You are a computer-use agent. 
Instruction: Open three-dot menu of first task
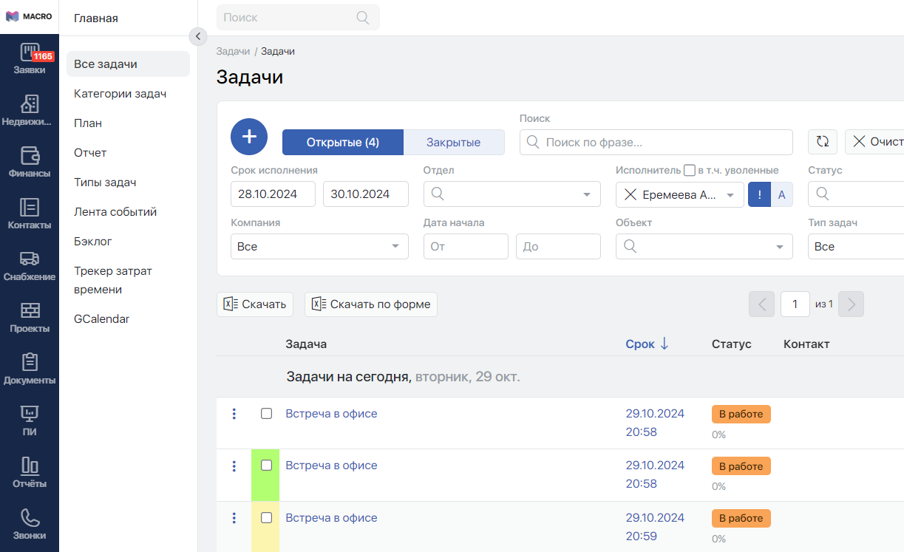tap(234, 414)
